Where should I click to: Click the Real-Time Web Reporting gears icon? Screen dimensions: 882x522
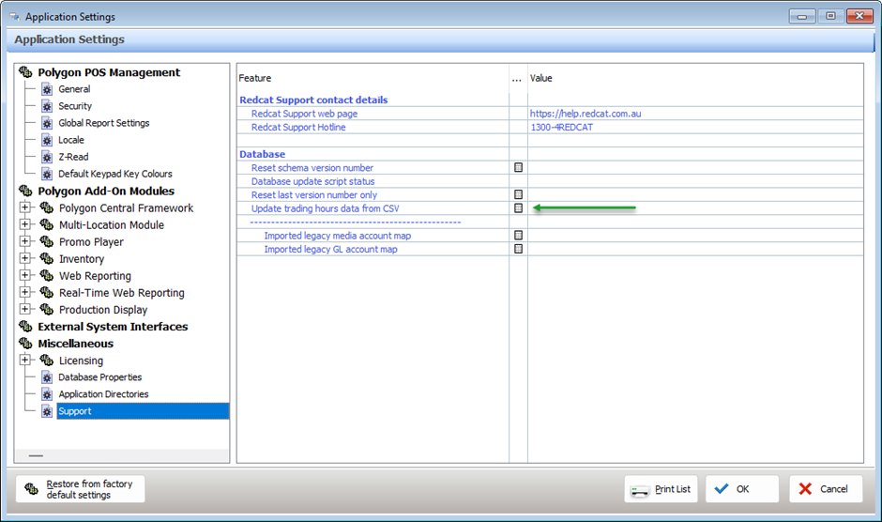(x=47, y=292)
